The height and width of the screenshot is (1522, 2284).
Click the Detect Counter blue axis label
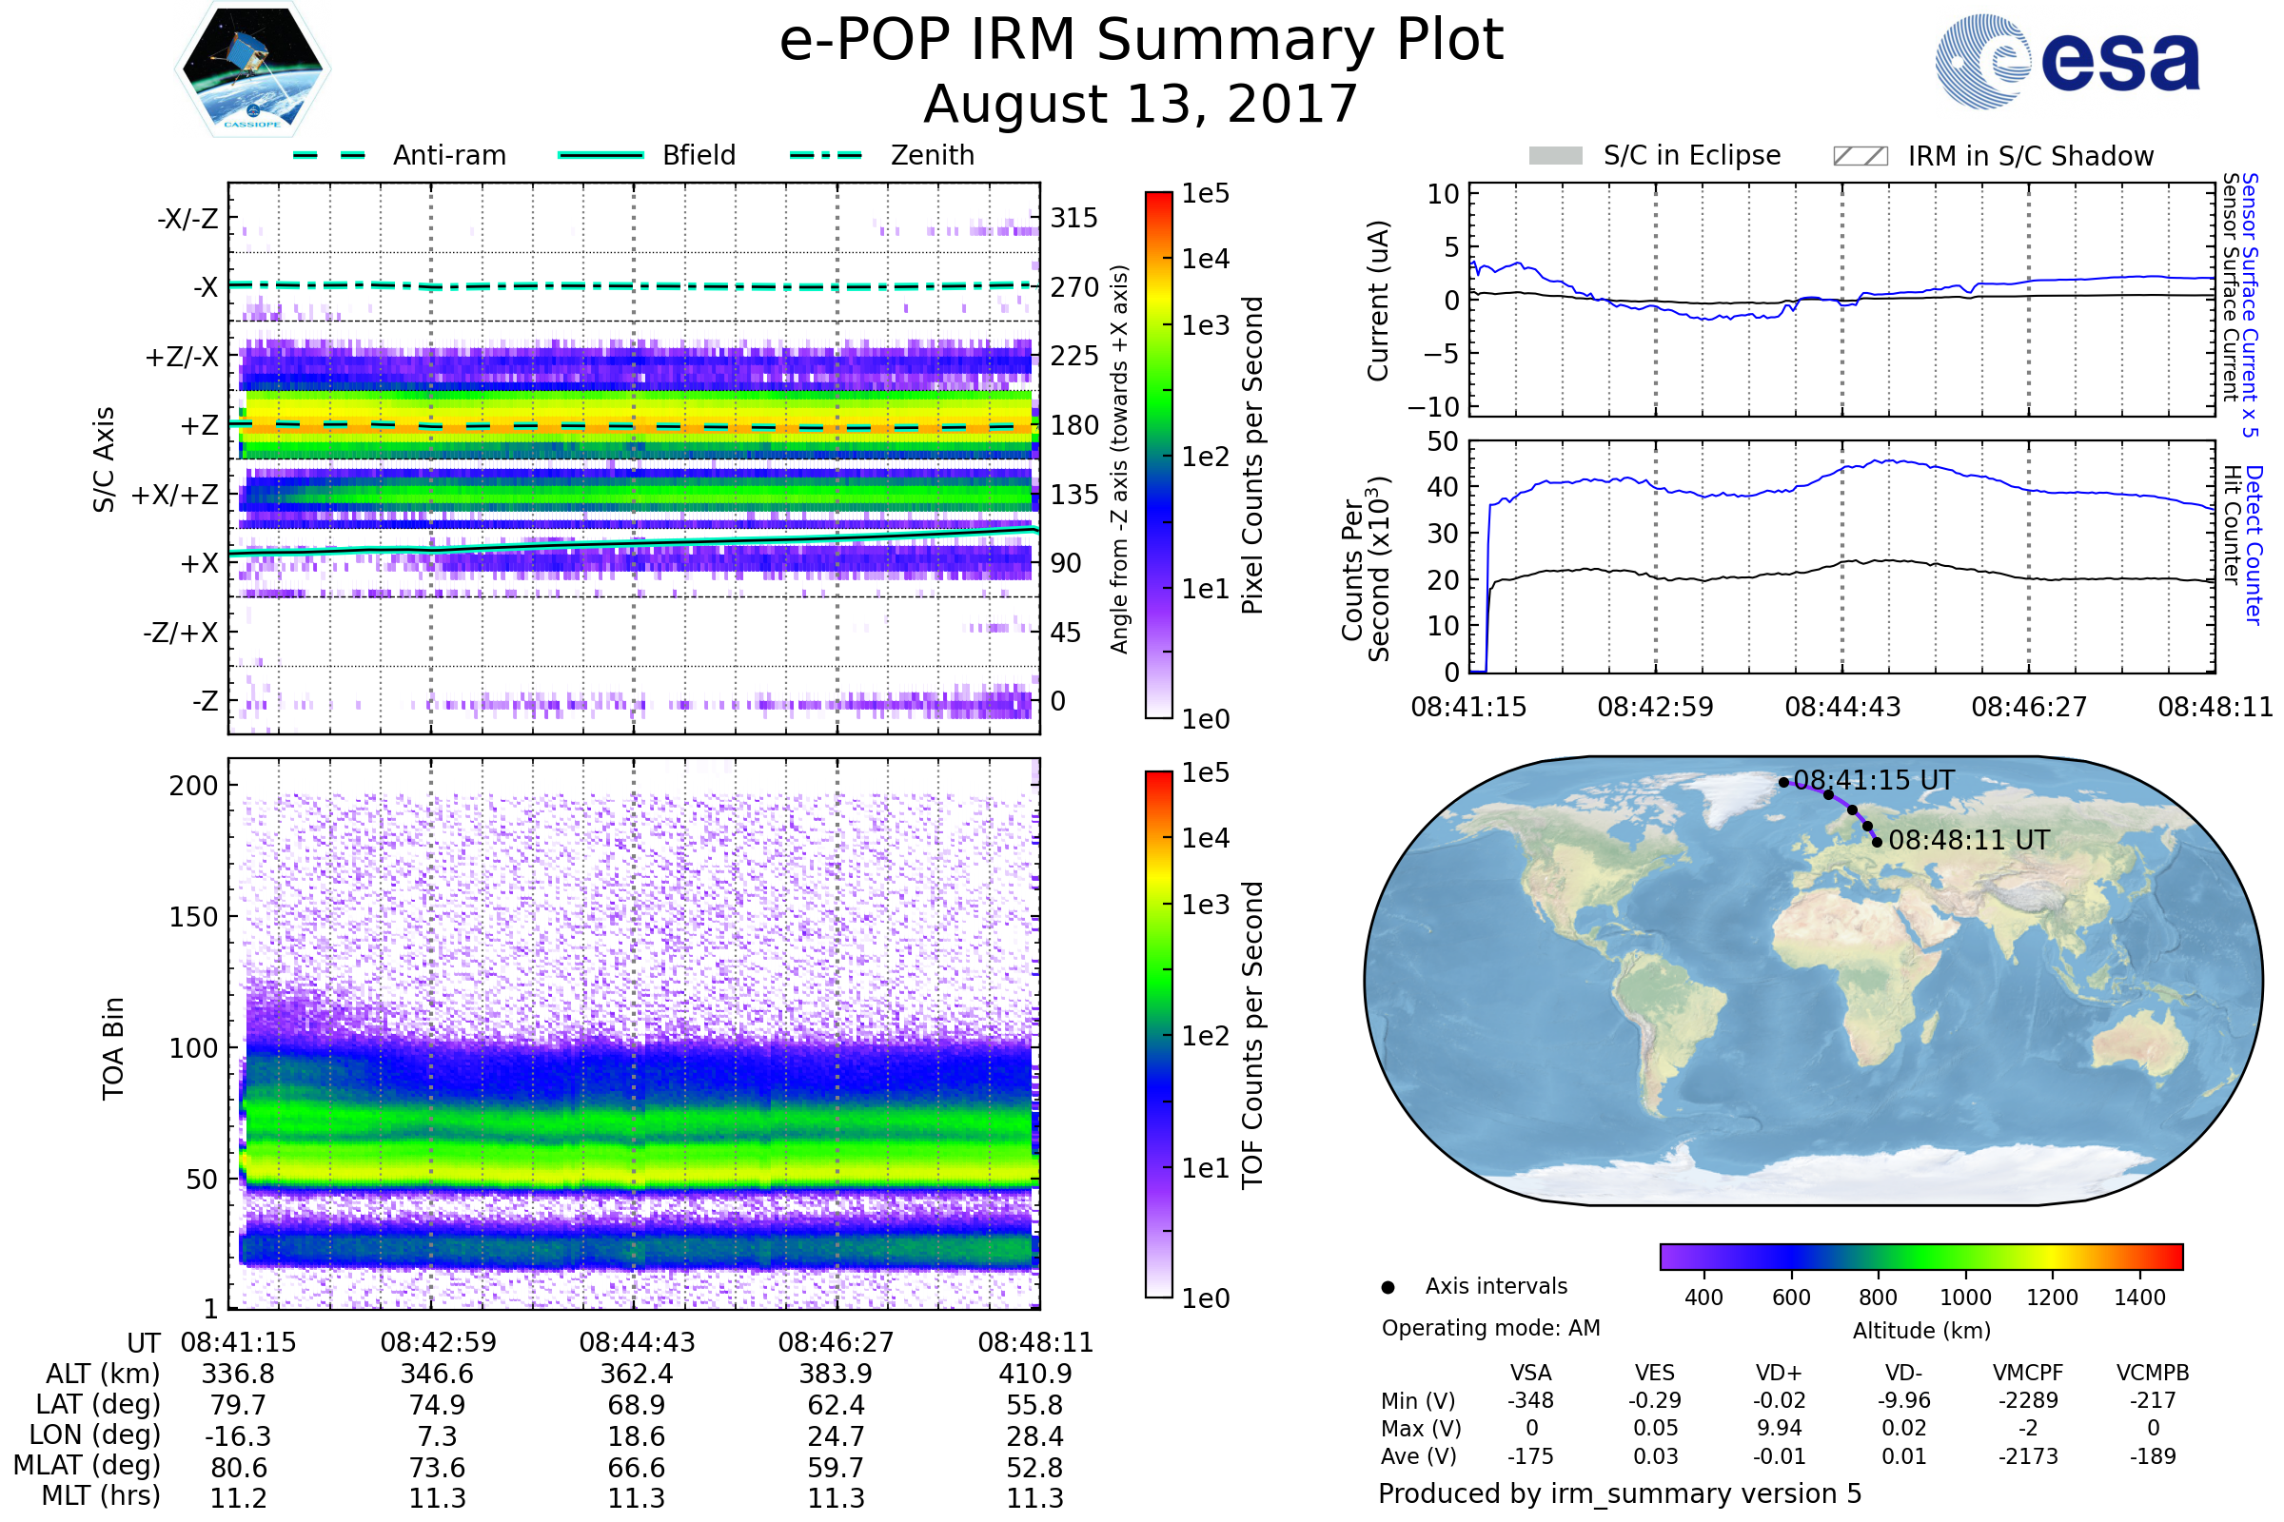pyautogui.click(x=2254, y=544)
